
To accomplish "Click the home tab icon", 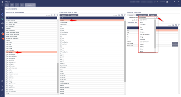I will pos(7,5).
